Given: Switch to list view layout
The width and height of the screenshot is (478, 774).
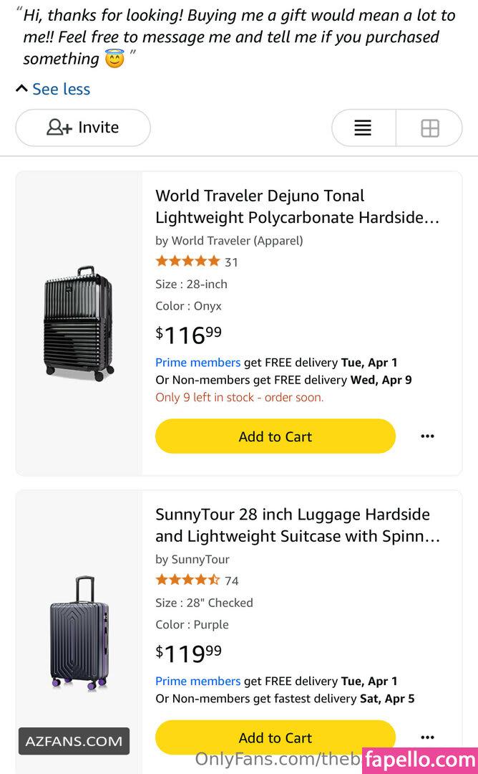Looking at the screenshot, I should point(363,128).
